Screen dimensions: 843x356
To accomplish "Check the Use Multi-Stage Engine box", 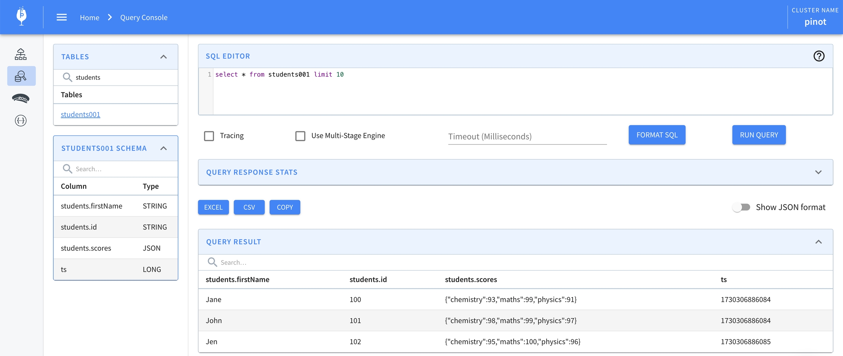I will tap(300, 136).
